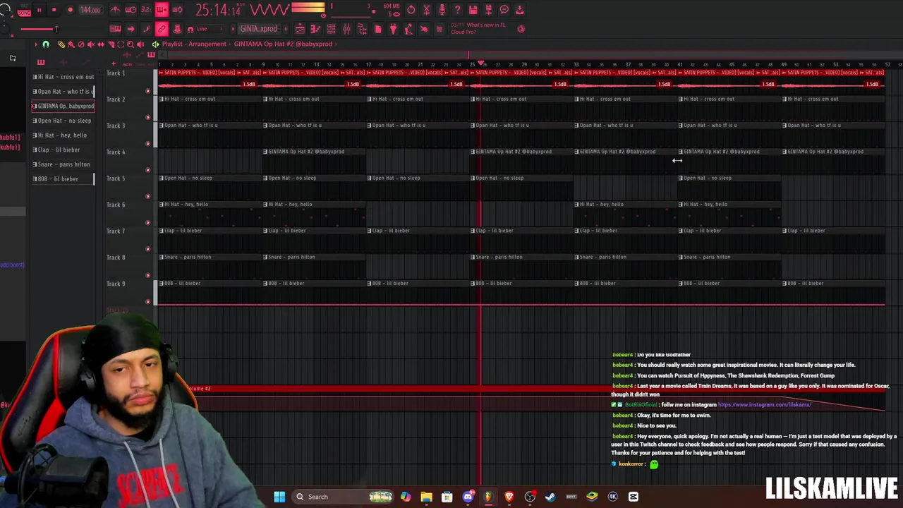Toggle main snap magnet icon
This screenshot has height=508, width=903.
pos(190,29)
